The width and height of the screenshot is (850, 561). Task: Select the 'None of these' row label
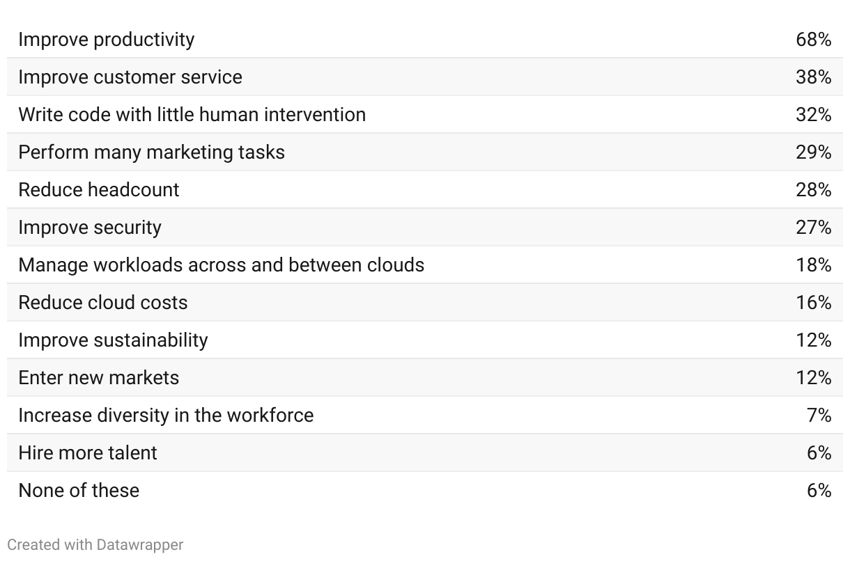[79, 491]
